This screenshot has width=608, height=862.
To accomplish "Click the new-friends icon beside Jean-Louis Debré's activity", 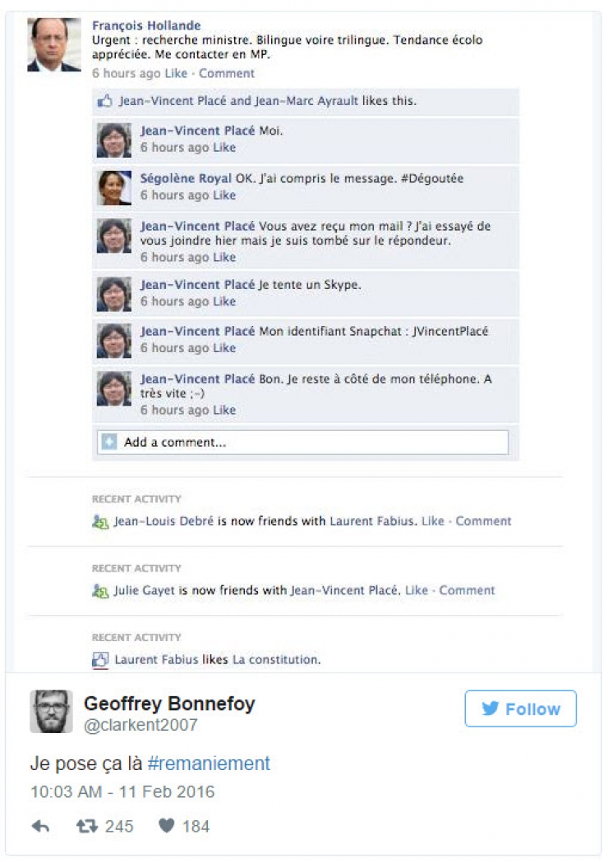I will point(99,520).
